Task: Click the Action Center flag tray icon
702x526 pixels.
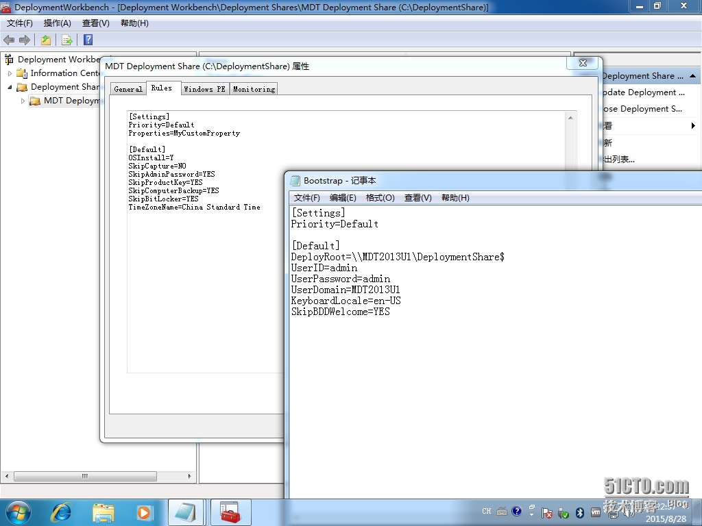Action: coord(546,513)
